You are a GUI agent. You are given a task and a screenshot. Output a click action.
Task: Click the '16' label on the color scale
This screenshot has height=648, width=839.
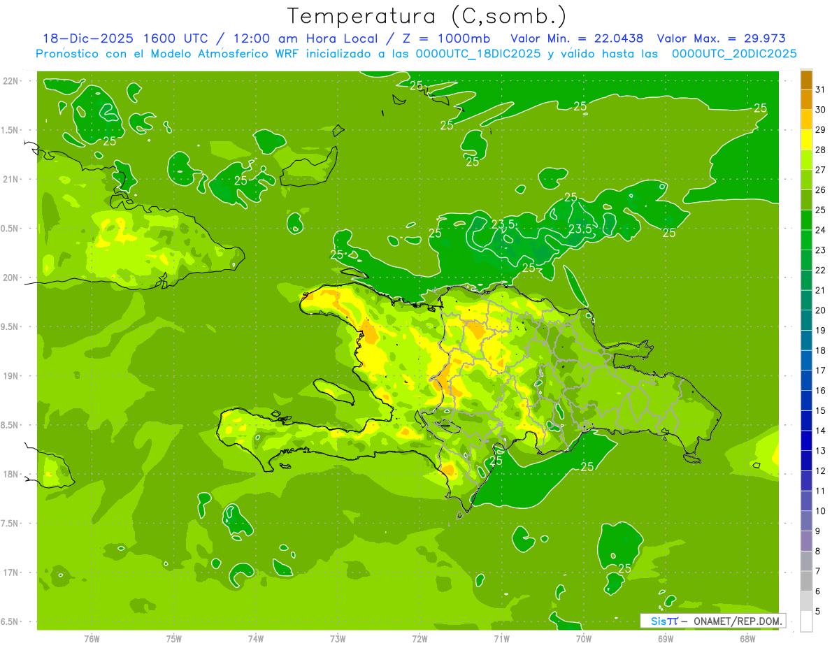pos(821,391)
